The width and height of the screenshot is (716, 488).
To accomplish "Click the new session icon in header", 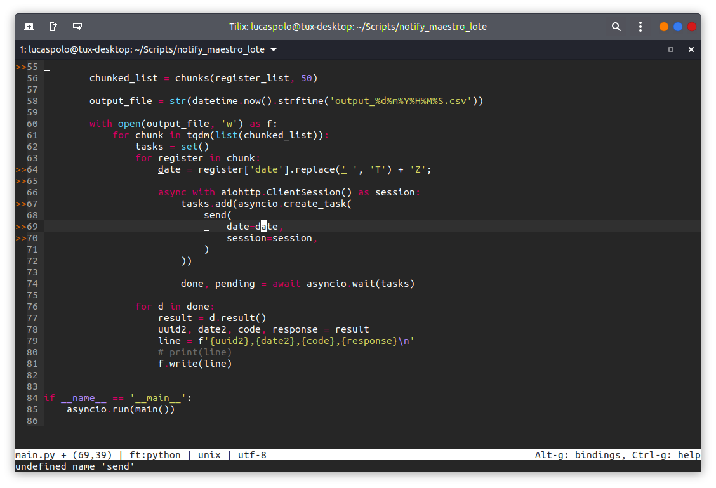I will click(x=29, y=27).
